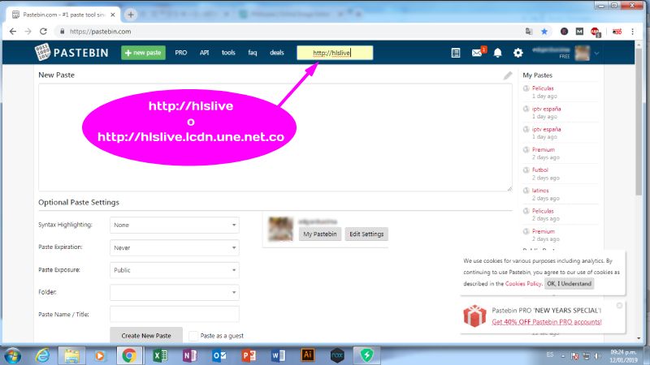Click the browser address bar URL
This screenshot has width=650, height=365.
point(100,32)
